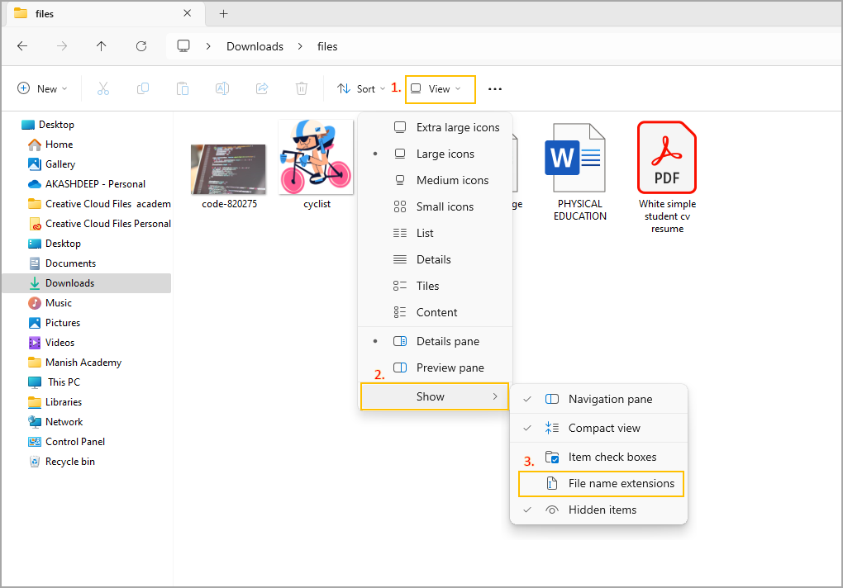
Task: Select Downloads in navigation pane
Action: click(x=69, y=283)
